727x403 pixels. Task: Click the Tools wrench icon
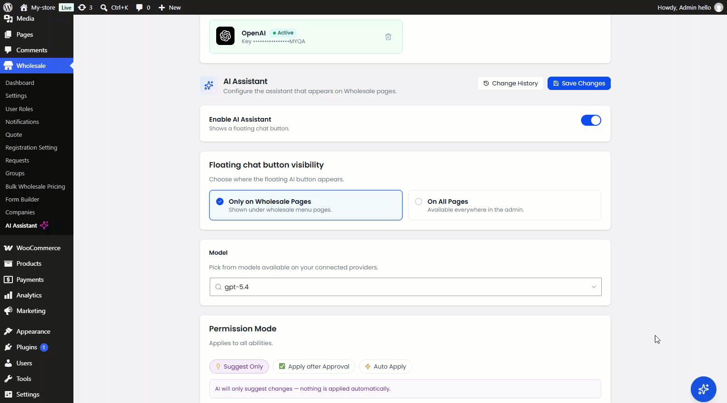(8, 379)
